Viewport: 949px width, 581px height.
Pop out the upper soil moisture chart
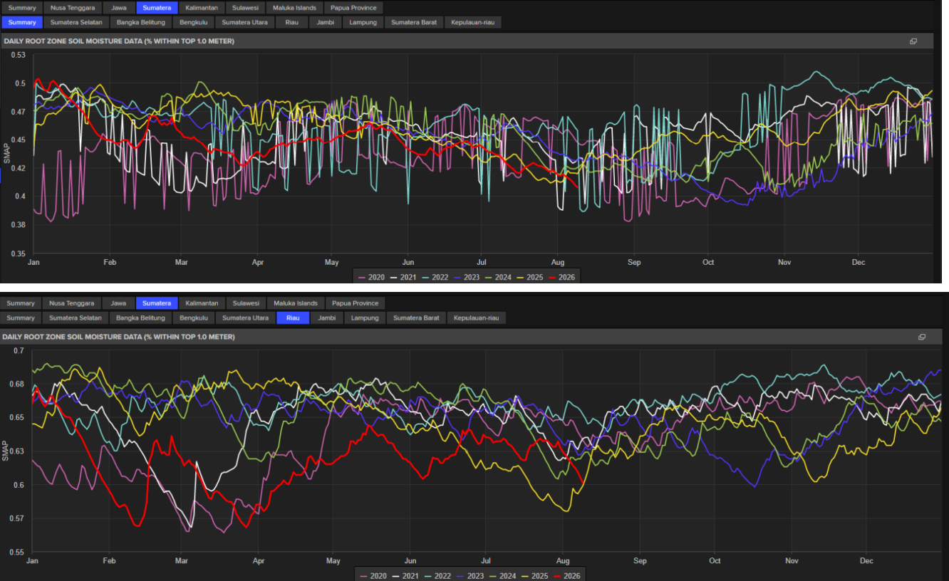913,41
